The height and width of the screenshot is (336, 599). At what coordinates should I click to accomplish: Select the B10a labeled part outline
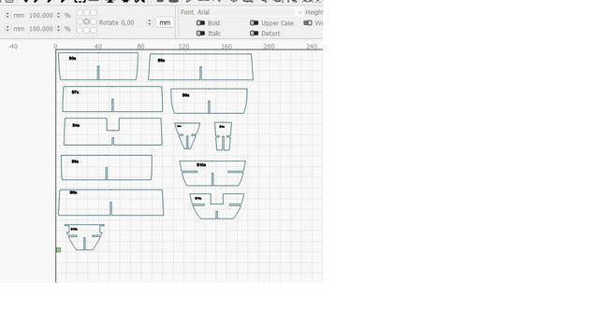pos(212,174)
